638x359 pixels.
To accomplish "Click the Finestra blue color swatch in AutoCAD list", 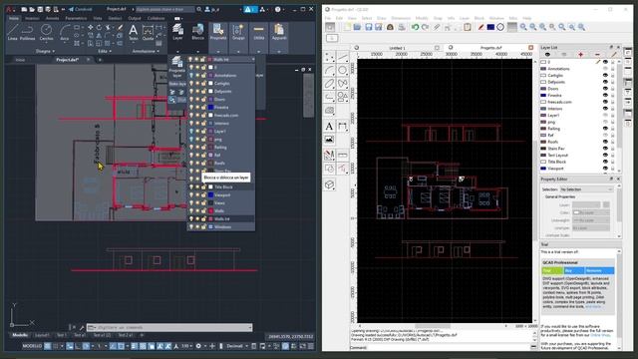I will [210, 107].
